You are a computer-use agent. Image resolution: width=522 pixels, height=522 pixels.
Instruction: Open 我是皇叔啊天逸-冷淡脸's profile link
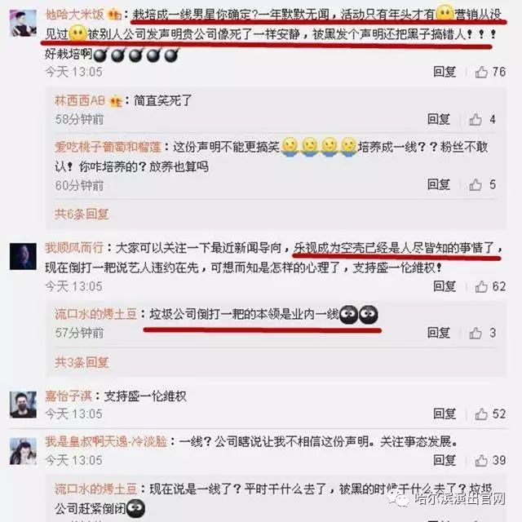106,442
